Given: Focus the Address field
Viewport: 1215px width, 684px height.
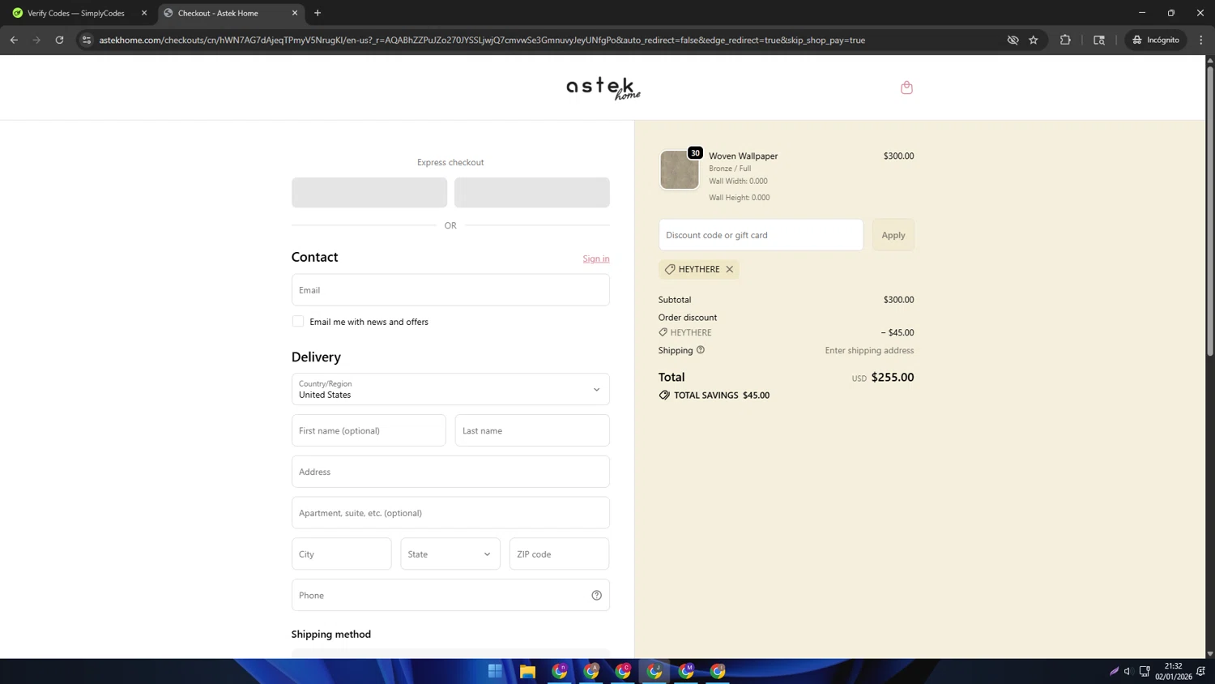Looking at the screenshot, I should (x=450, y=472).
